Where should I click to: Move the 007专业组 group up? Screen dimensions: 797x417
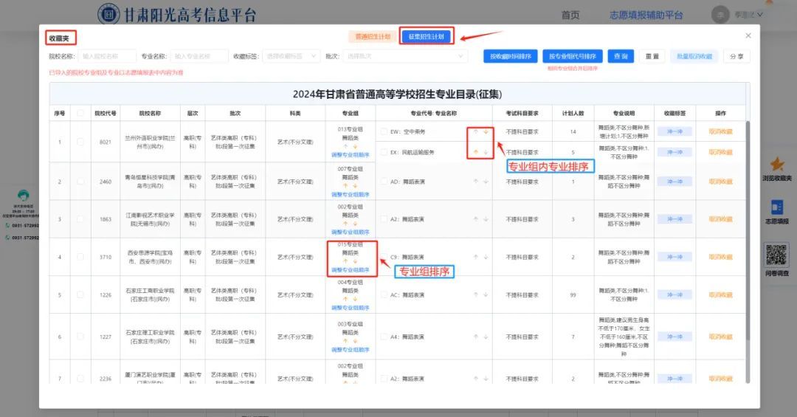345,186
